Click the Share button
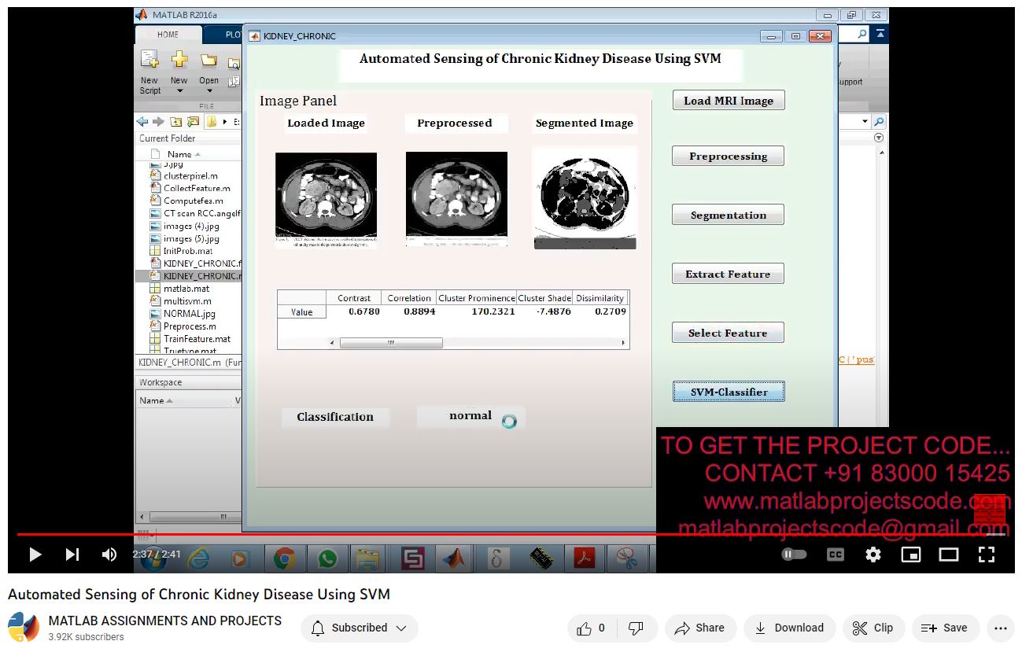Viewport: 1022px width, 652px height. coord(700,628)
